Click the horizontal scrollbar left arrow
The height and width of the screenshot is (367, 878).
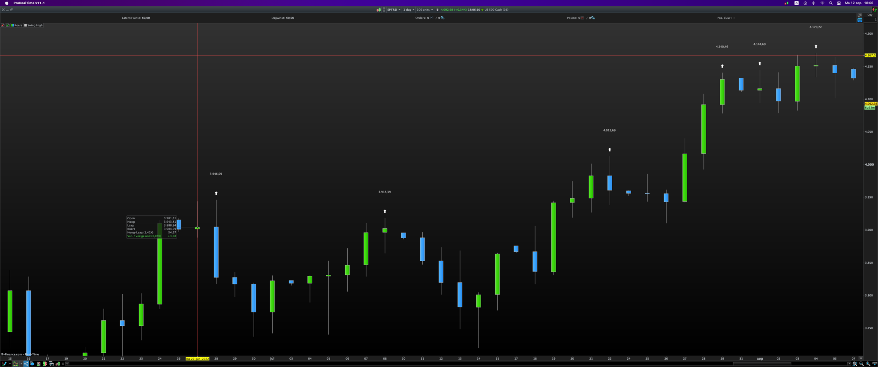[x=67, y=364]
